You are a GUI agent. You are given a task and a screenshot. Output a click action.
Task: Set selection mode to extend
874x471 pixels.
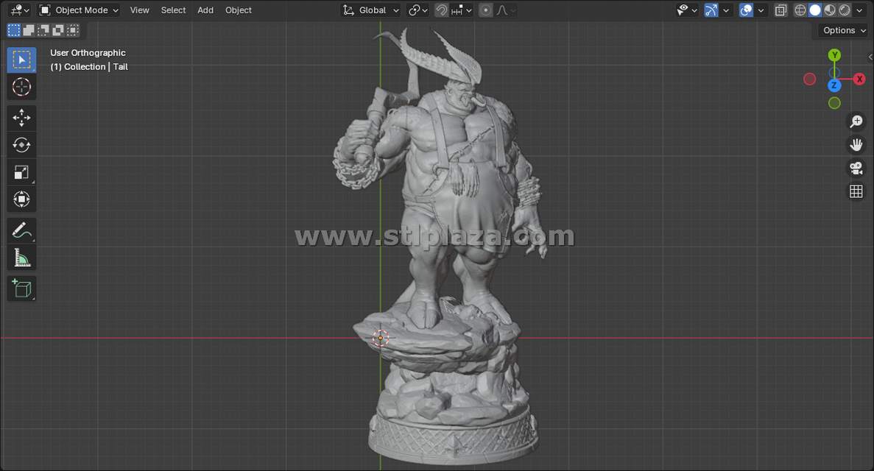[x=29, y=30]
